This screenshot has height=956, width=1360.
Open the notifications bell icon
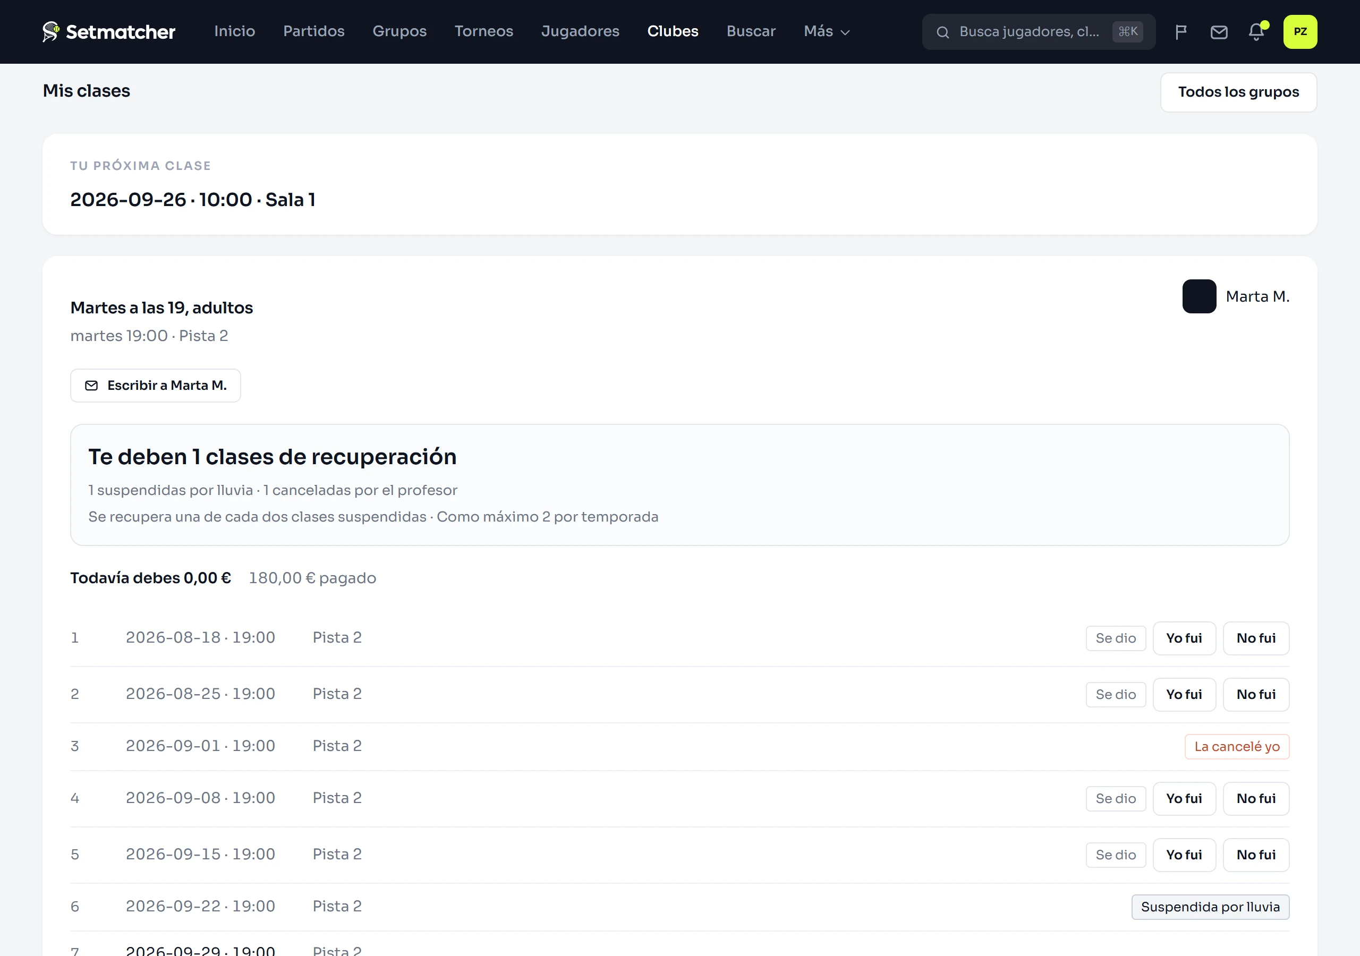tap(1256, 32)
